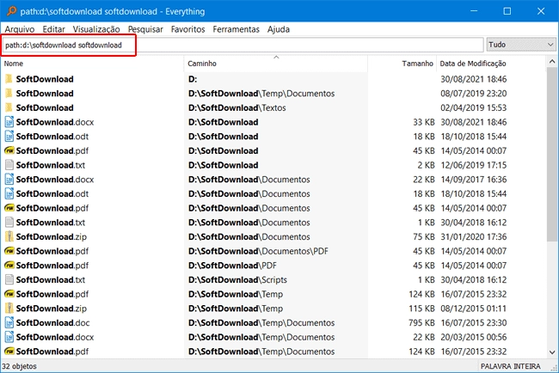Click the folder icon for the Textos path row
559x373 pixels.
[x=9, y=107]
